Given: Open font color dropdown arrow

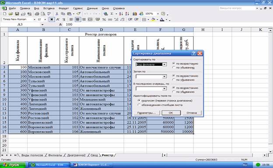Looking at the screenshot, I should coord(166,20).
